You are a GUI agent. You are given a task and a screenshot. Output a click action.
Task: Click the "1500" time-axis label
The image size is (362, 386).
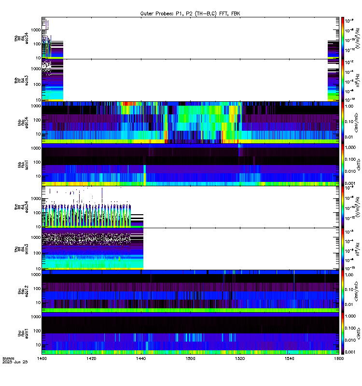(x=190, y=358)
